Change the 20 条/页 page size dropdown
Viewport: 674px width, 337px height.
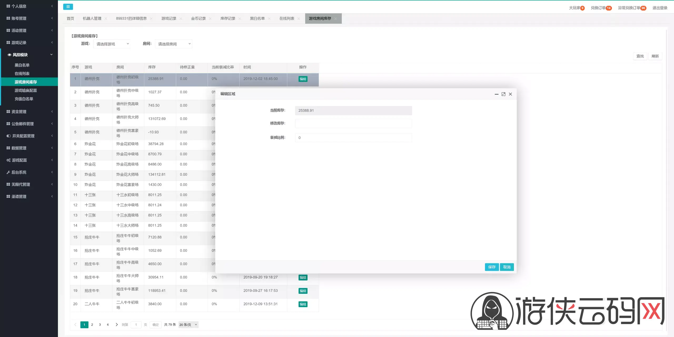188,325
